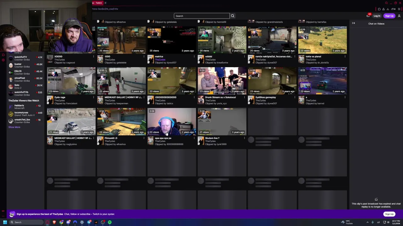The width and height of the screenshot is (403, 226).
Task: Open Hellderis Minecraft channel in sidebar
Action: [25, 107]
